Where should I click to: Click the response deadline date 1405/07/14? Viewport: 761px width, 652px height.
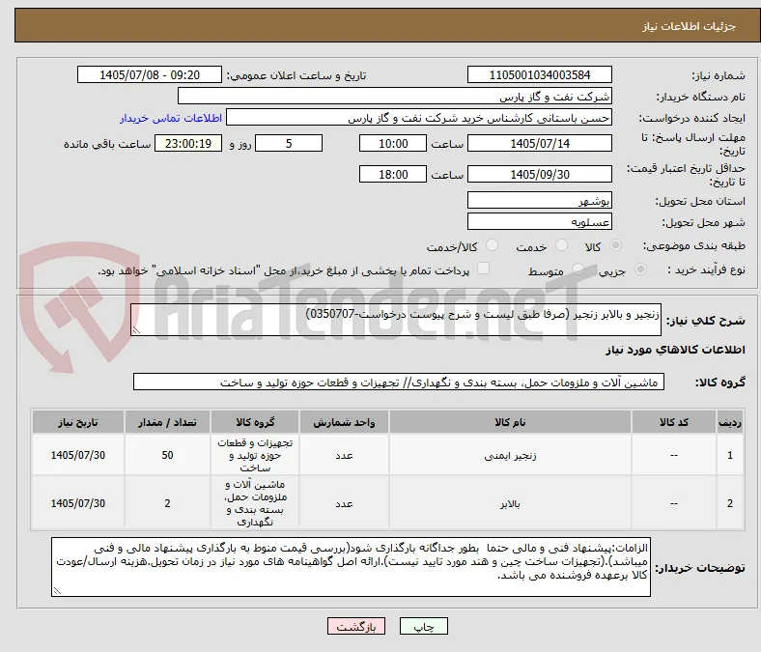pyautogui.click(x=539, y=143)
